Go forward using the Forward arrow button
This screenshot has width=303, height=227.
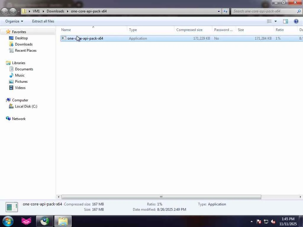13,11
